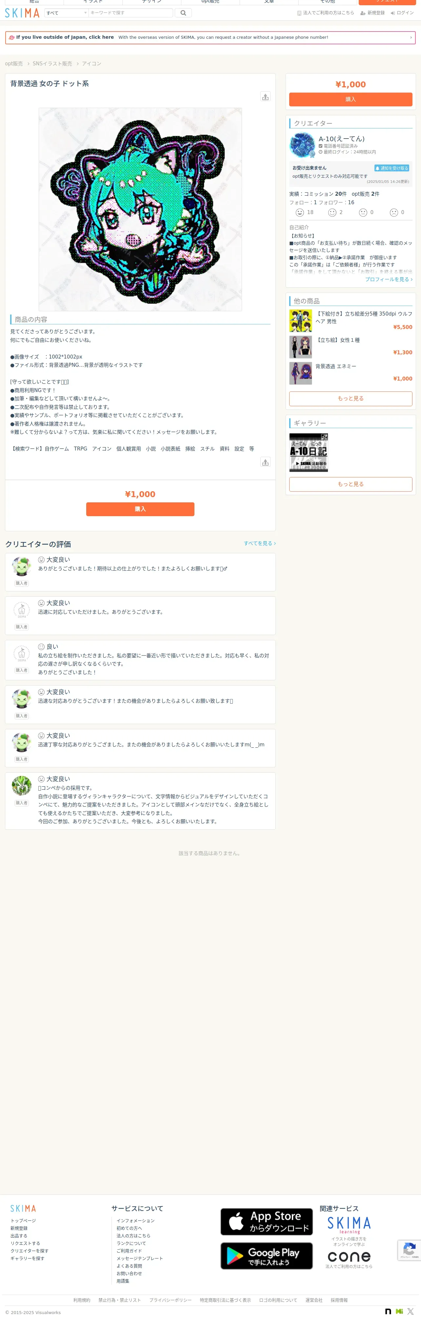
Task: Click the 通知を受け取る bell button
Action: [x=392, y=168]
